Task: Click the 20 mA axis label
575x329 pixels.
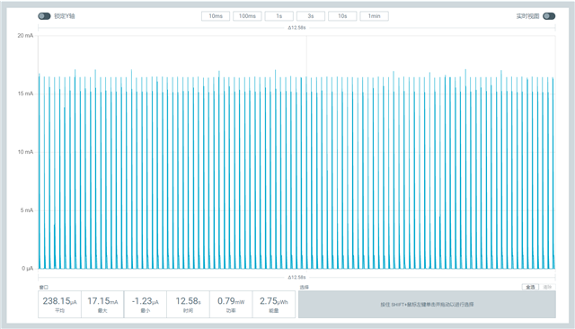Action: point(25,36)
